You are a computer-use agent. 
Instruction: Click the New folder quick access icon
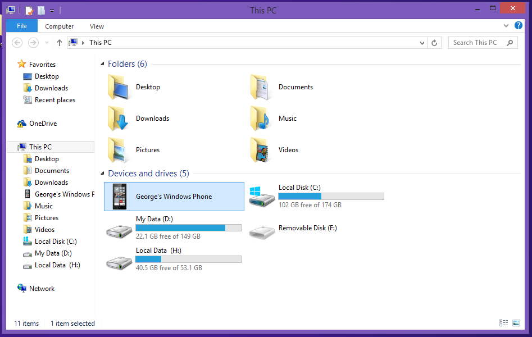pos(41,11)
